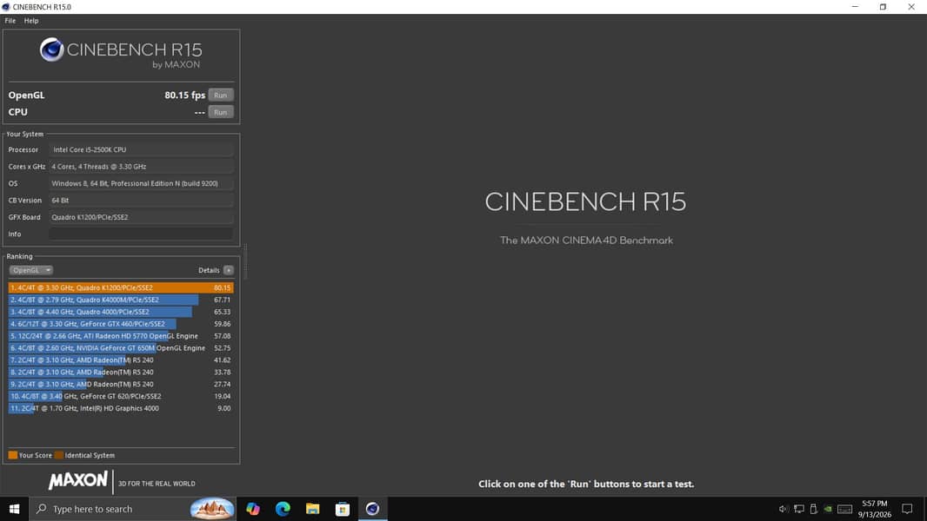The height and width of the screenshot is (521, 927).
Task: Click the USB safely remove tray icon
Action: click(x=813, y=509)
